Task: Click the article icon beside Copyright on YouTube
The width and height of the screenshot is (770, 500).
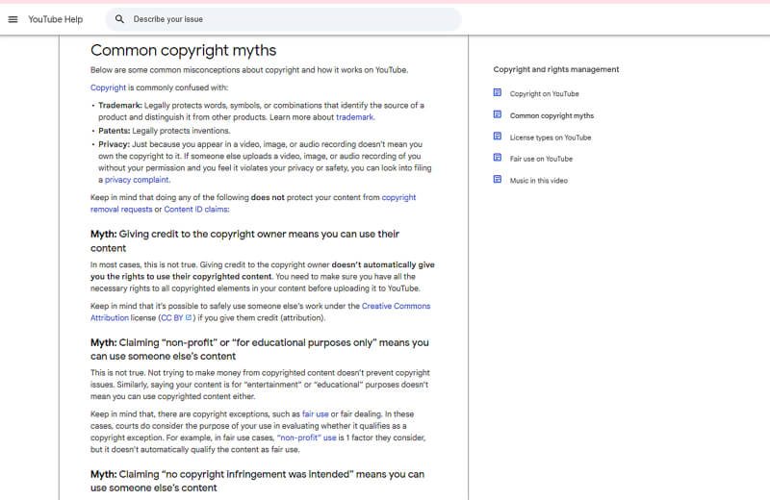Action: 498,92
